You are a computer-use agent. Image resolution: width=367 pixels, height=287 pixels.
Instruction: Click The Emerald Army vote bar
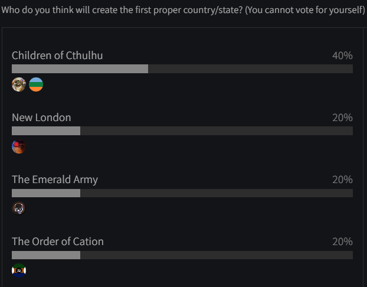[182, 193]
